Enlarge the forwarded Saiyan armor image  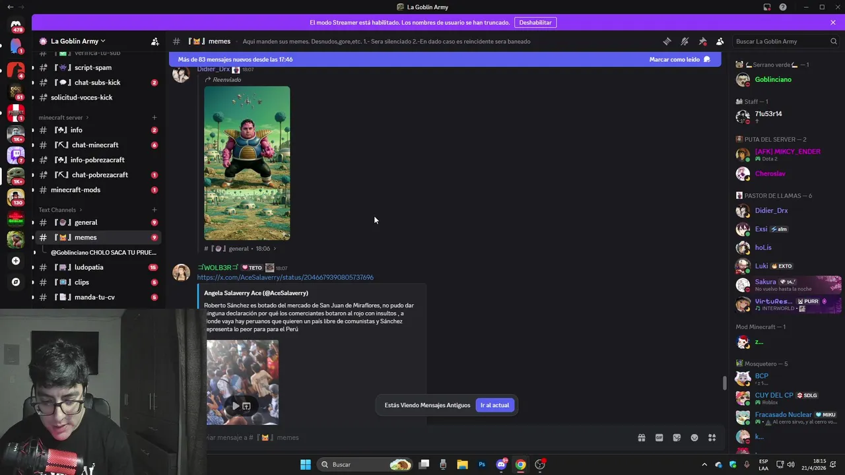click(x=247, y=163)
